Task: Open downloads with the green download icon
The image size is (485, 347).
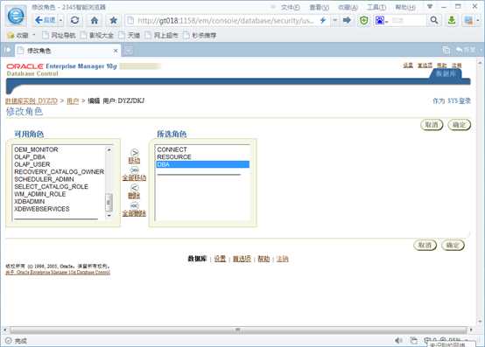Action: pos(452,20)
